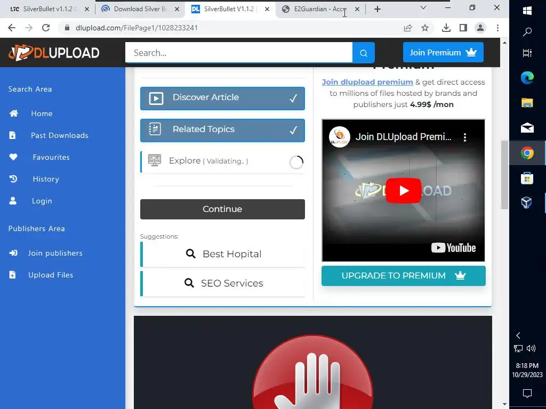
Task: Click the Best Hopital suggestion
Action: click(222, 254)
